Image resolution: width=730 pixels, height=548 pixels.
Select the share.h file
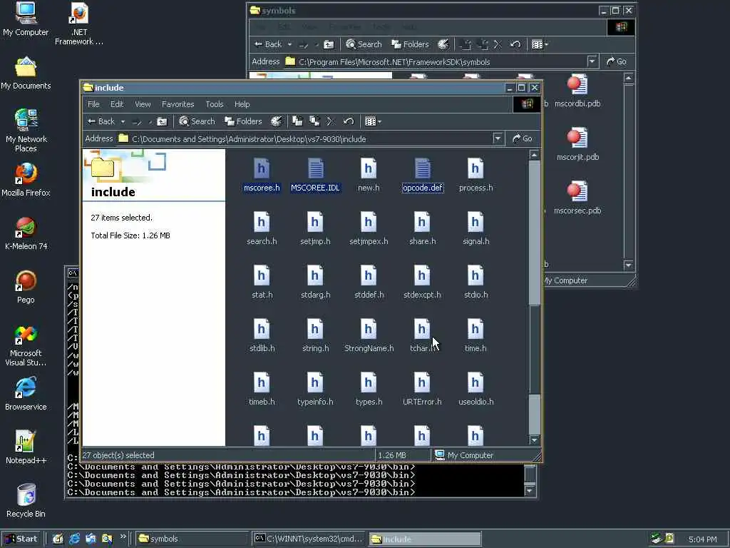(422, 229)
